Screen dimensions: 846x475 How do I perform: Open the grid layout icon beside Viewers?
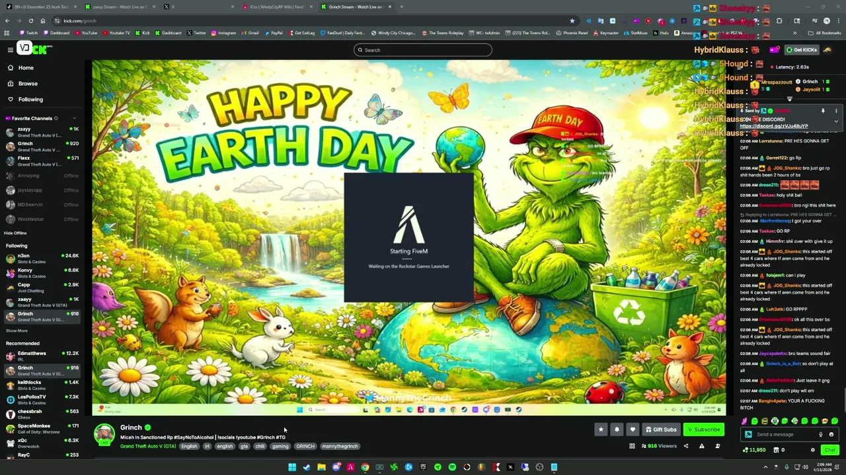(632, 446)
